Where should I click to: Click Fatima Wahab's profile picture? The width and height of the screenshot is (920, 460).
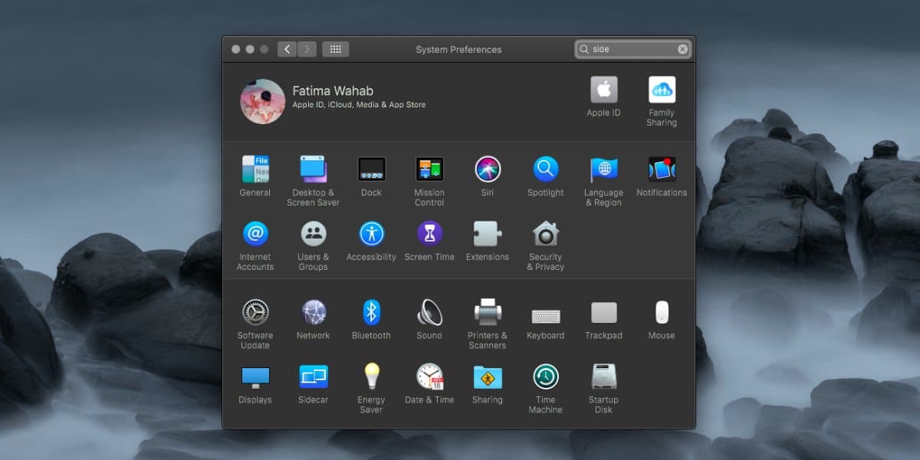tap(262, 100)
